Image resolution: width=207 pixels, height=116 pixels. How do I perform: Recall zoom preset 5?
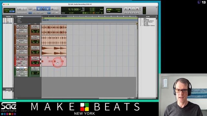26,13
